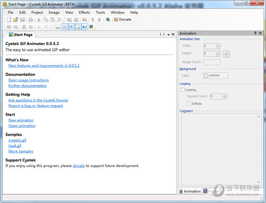Open New features and improvements in 0.0.5.2 link
Viewport: 266px width, 203px height.
[44, 65]
